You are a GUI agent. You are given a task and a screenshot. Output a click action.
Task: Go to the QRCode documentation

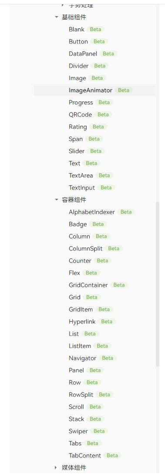pos(80,114)
